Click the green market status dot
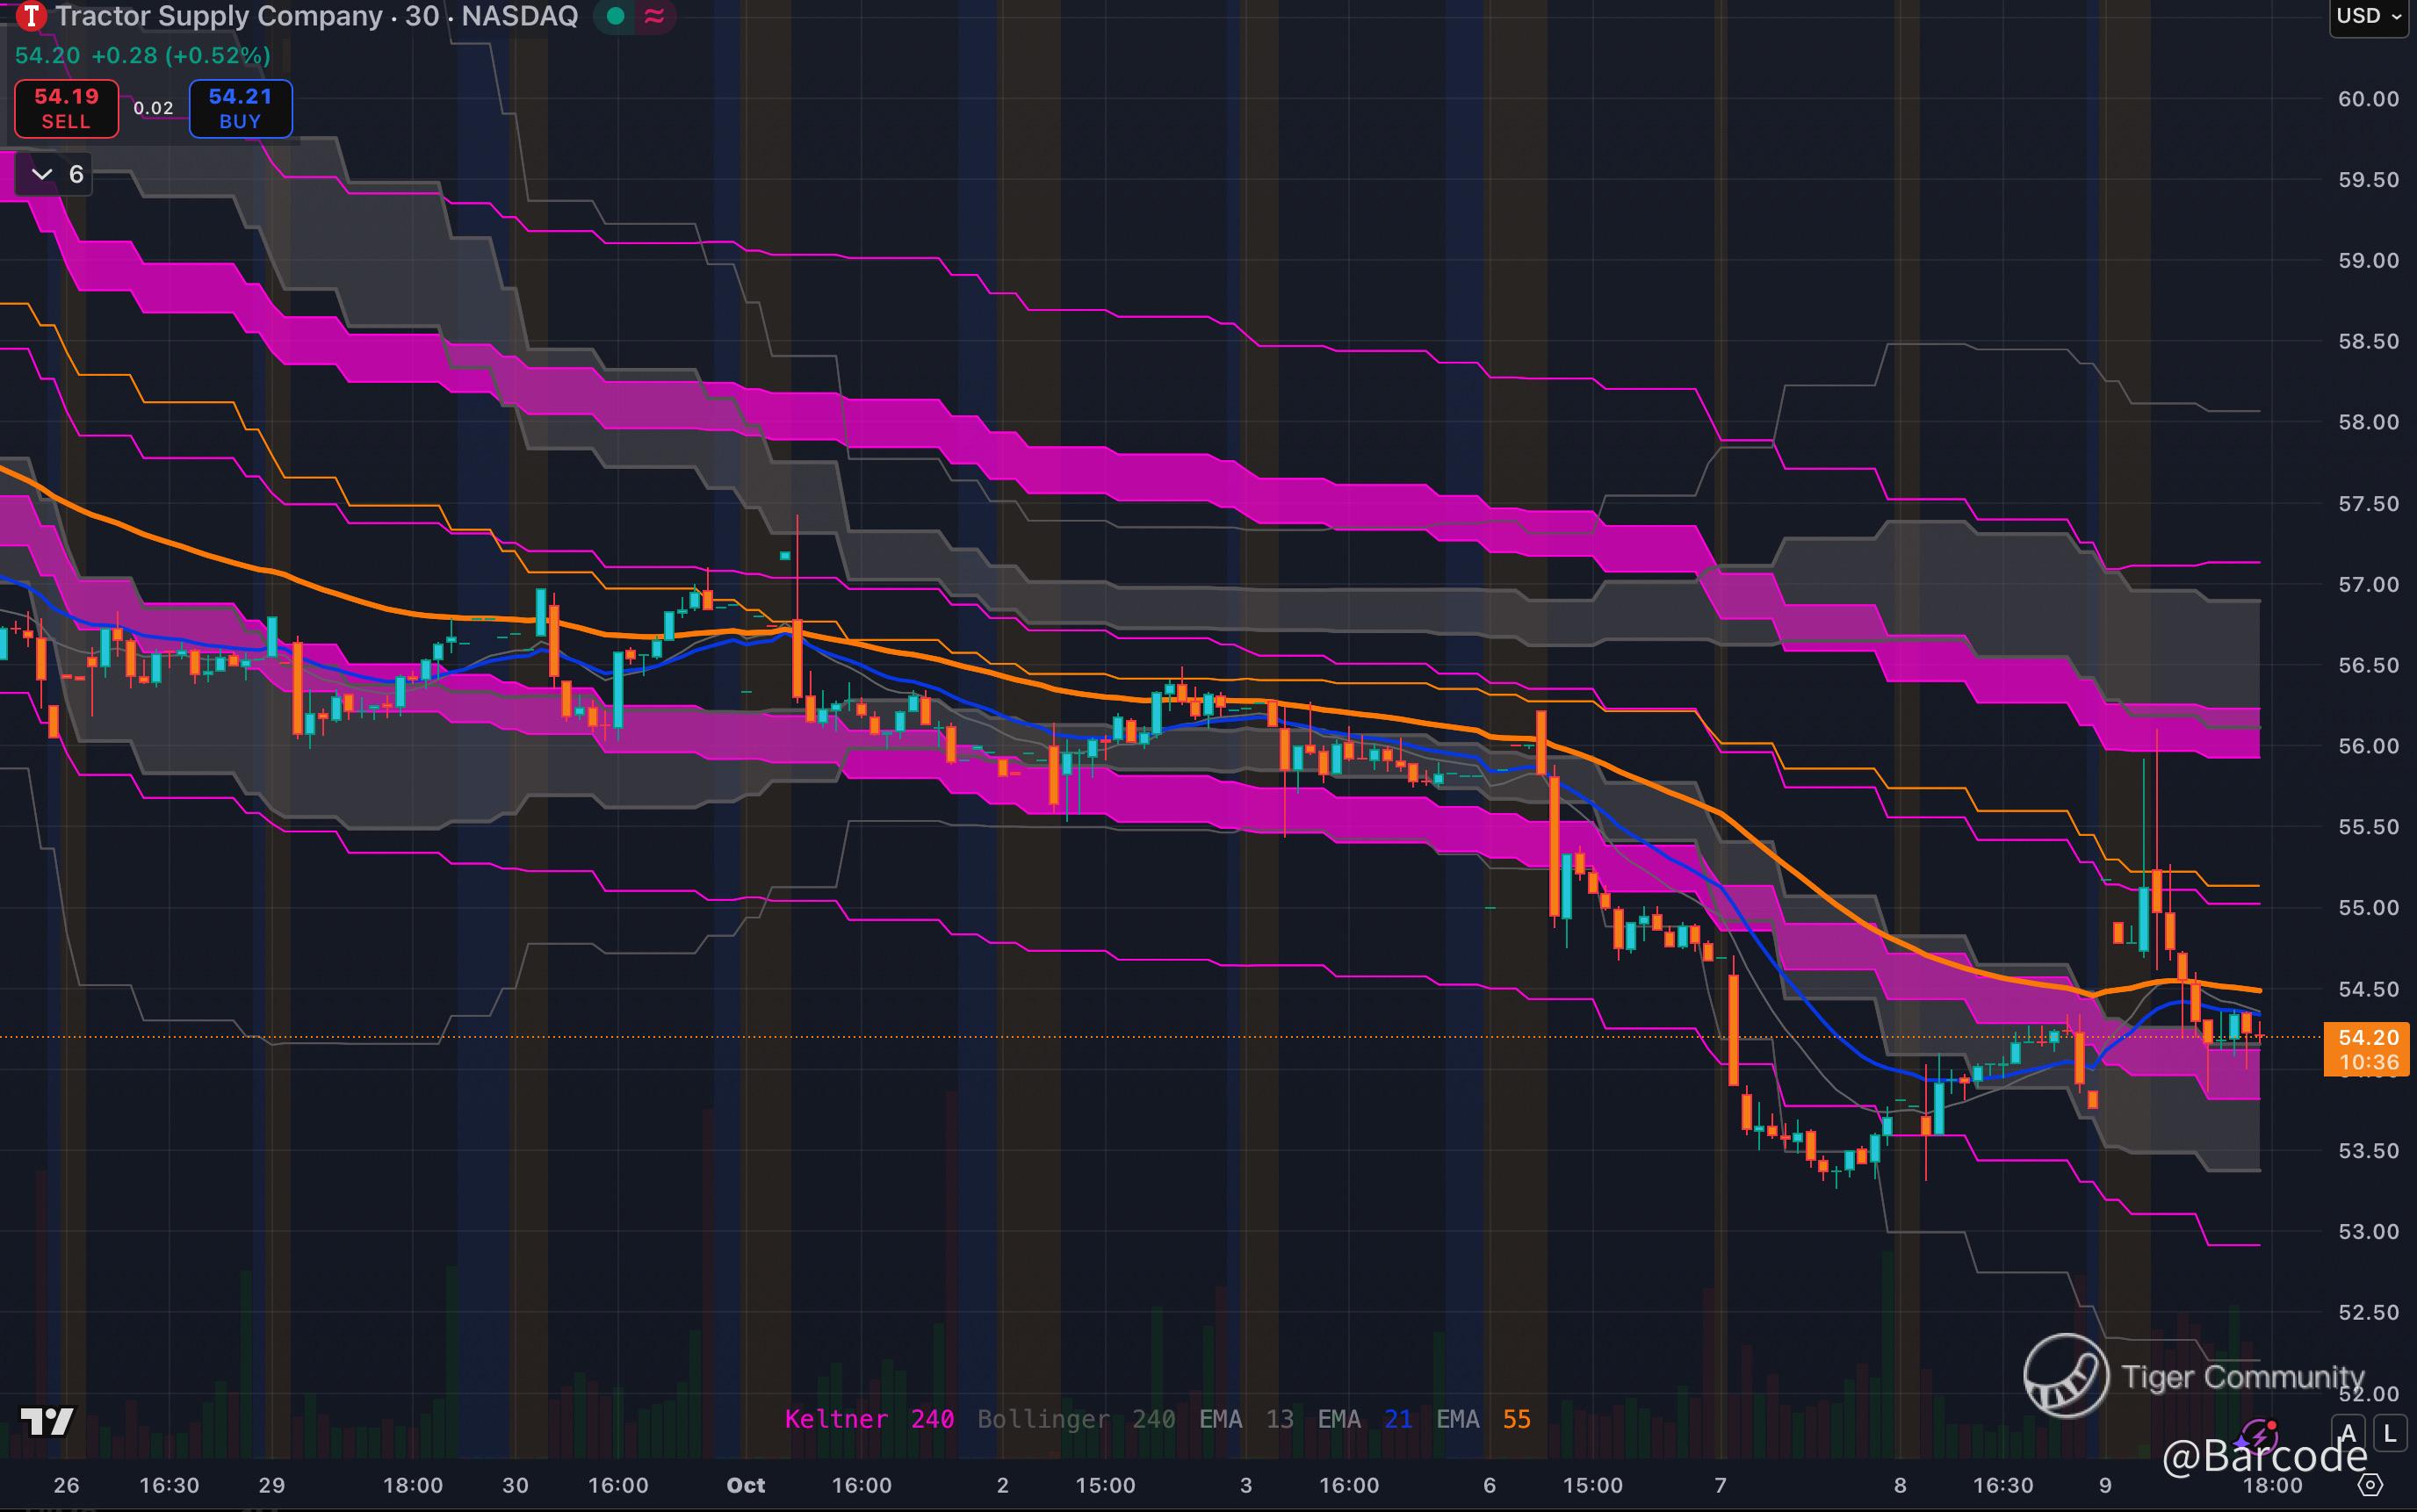This screenshot has height=1512, width=2417. (616, 16)
